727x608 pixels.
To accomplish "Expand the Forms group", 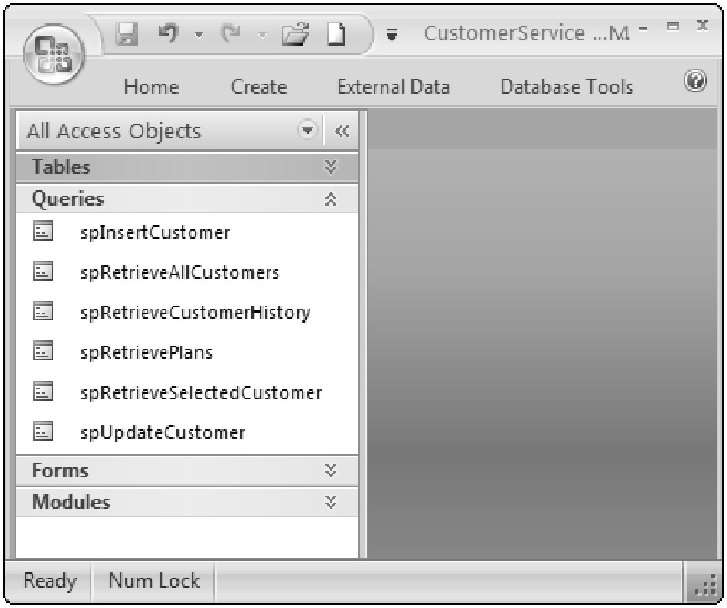I will click(x=331, y=470).
